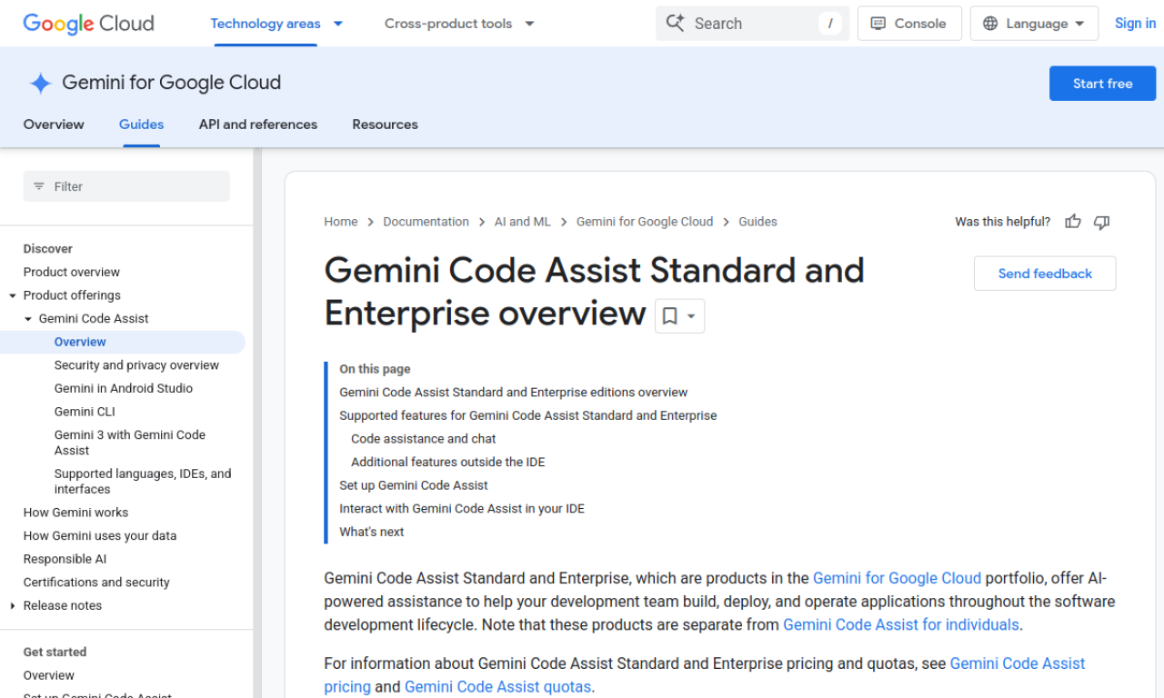The image size is (1164, 698).
Task: Expand the Release notes section
Action: tap(13, 605)
